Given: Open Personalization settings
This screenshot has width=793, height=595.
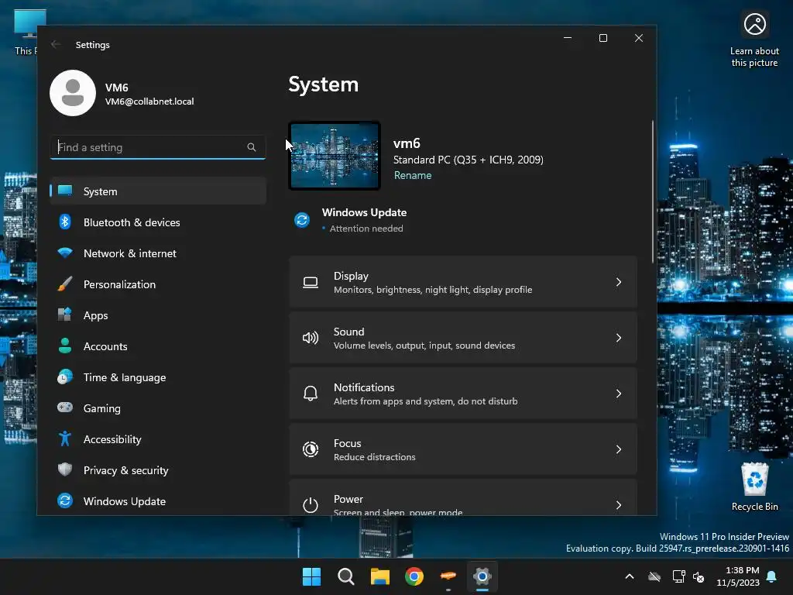Looking at the screenshot, I should click(158, 284).
